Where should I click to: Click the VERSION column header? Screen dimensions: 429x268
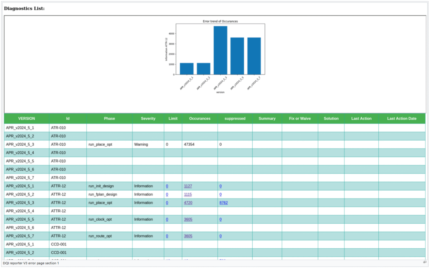(x=26, y=119)
